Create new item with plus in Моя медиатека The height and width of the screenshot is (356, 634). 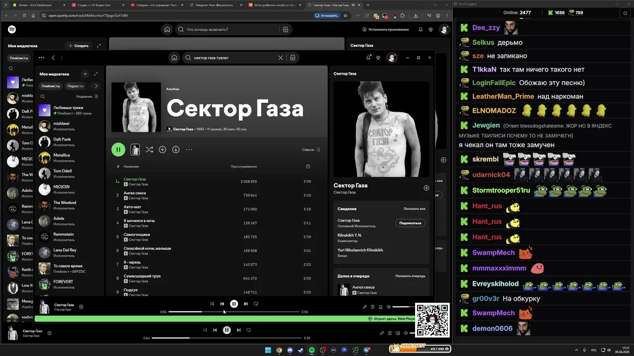pos(85,74)
